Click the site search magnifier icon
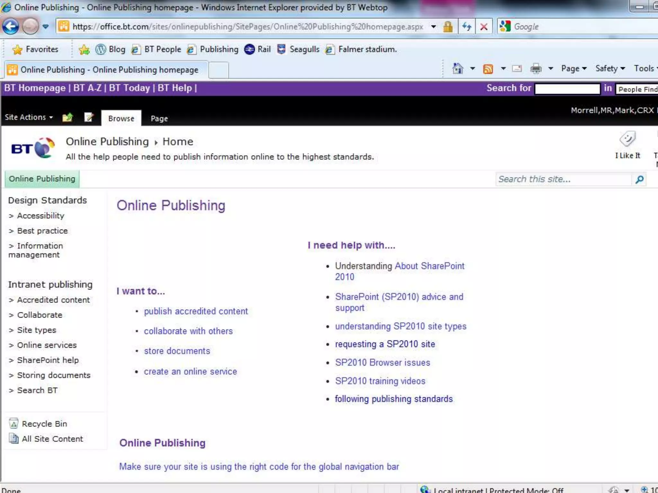This screenshot has height=493, width=658. tap(639, 179)
